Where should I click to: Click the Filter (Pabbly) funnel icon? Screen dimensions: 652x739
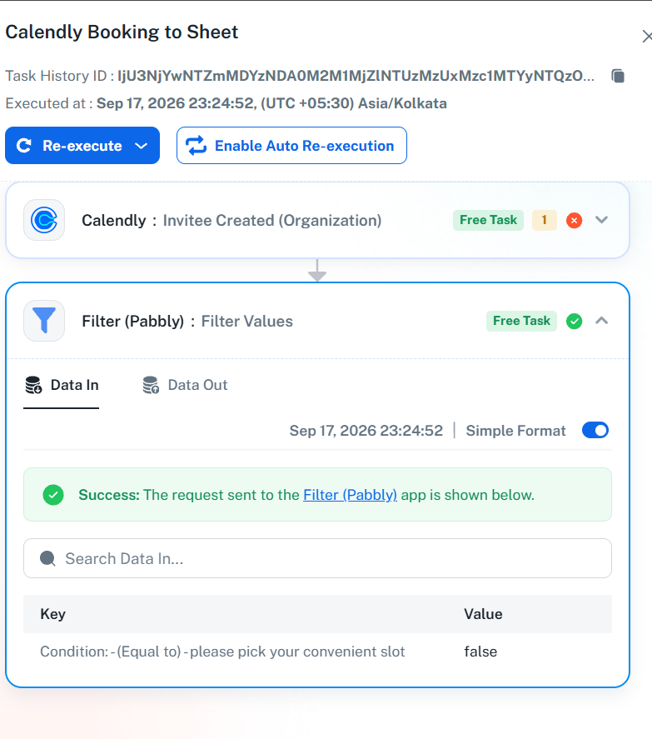[44, 321]
